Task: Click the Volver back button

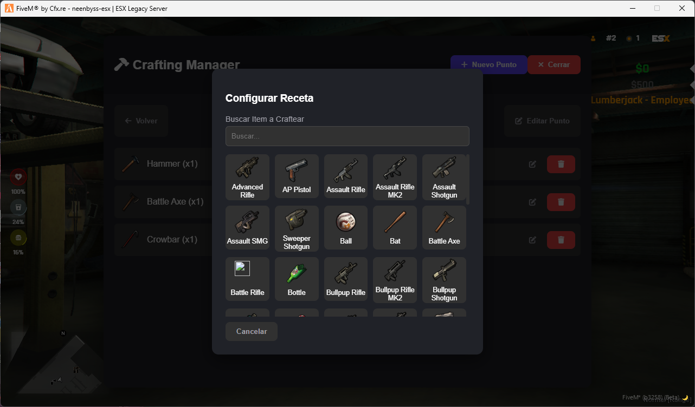Action: click(x=141, y=121)
